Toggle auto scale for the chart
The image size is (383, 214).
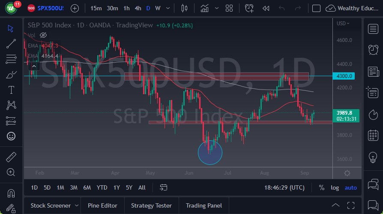(x=350, y=187)
